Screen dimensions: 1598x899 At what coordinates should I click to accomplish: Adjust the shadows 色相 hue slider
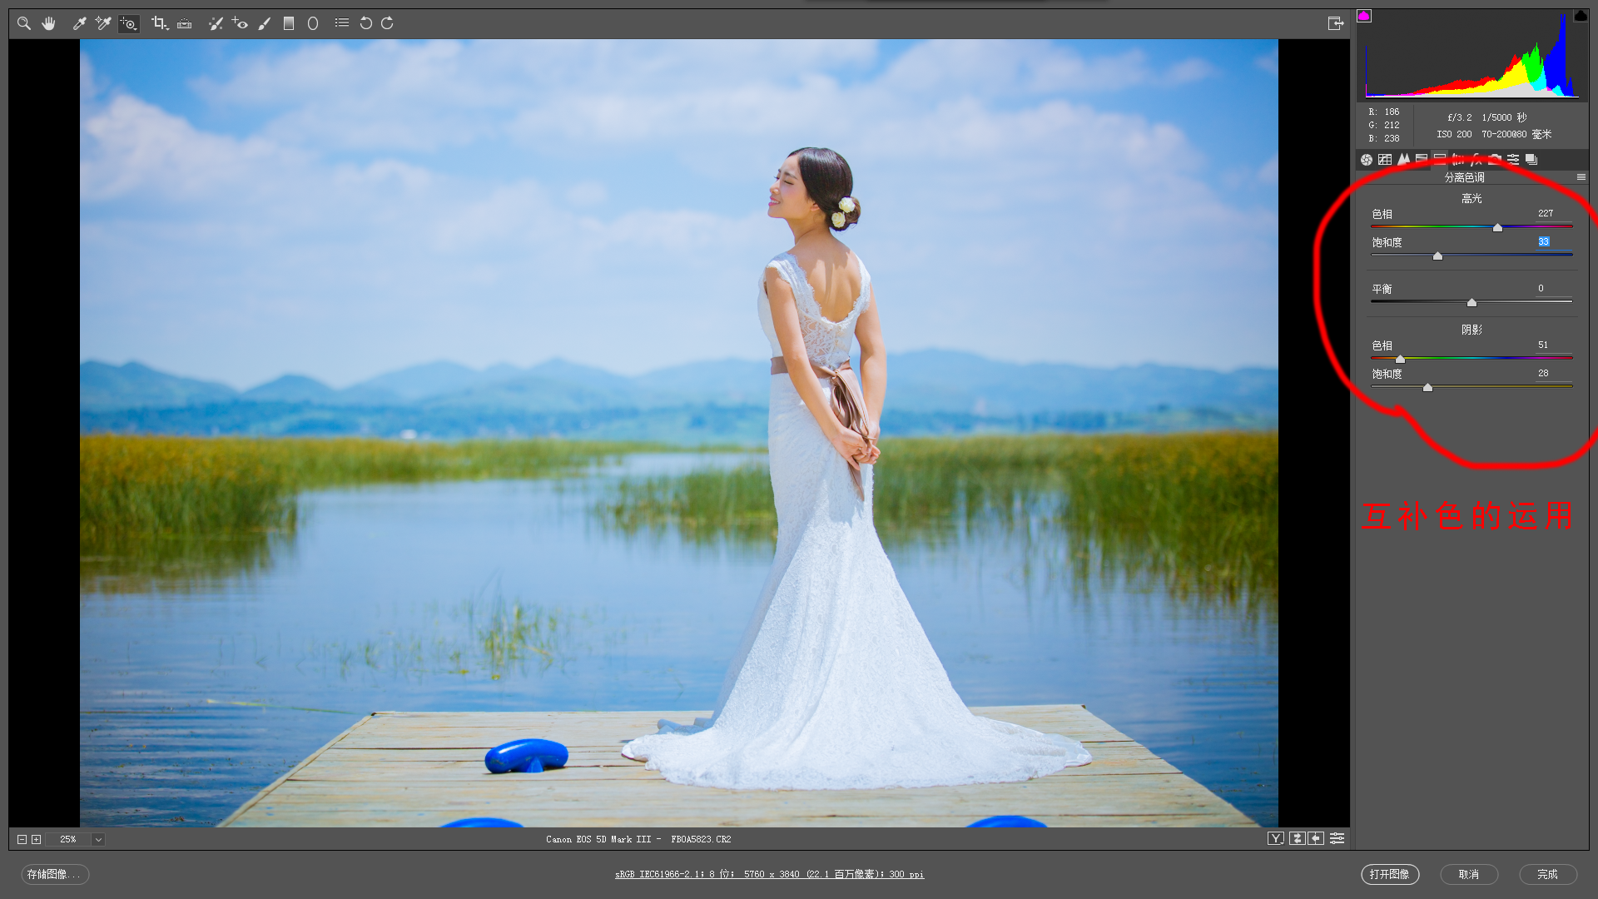pyautogui.click(x=1400, y=359)
